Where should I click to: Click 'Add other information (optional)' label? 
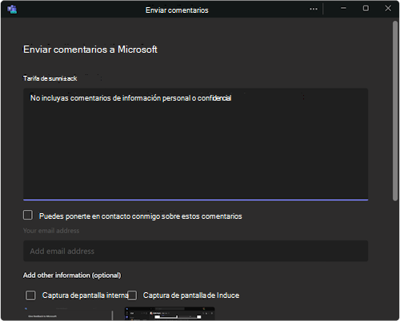tap(72, 275)
